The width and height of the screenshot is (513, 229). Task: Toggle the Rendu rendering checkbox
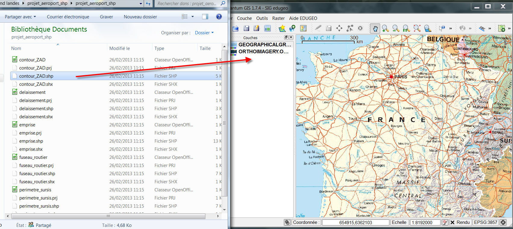[x=452, y=222]
